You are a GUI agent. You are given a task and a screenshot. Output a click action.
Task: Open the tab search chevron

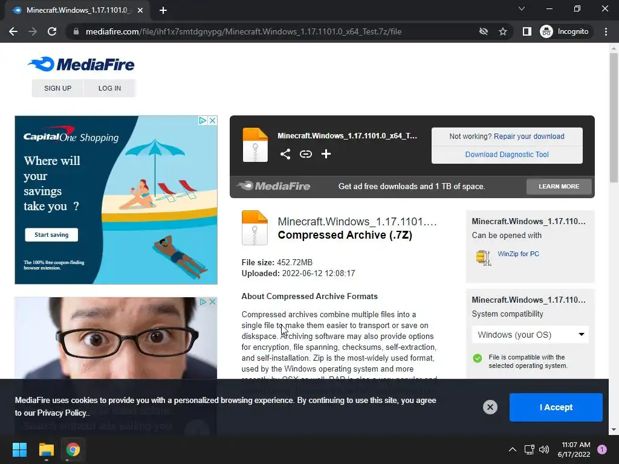tap(522, 8)
